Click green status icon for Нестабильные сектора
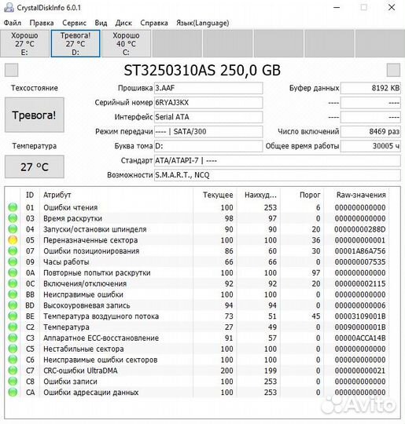Viewport: 405px width, 424px height. click(x=13, y=349)
